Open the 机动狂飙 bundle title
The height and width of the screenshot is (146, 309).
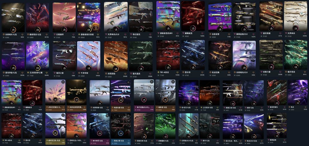tap(215, 73)
